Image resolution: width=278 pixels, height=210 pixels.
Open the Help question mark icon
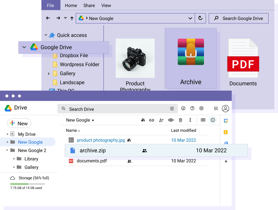(x=192, y=108)
